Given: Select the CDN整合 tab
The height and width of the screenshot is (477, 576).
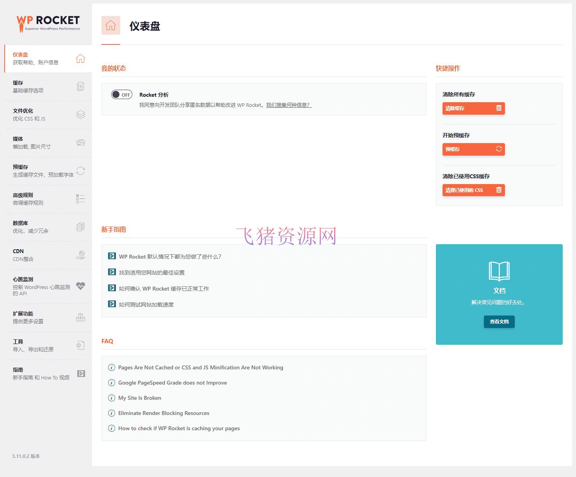Looking at the screenshot, I should [48, 255].
